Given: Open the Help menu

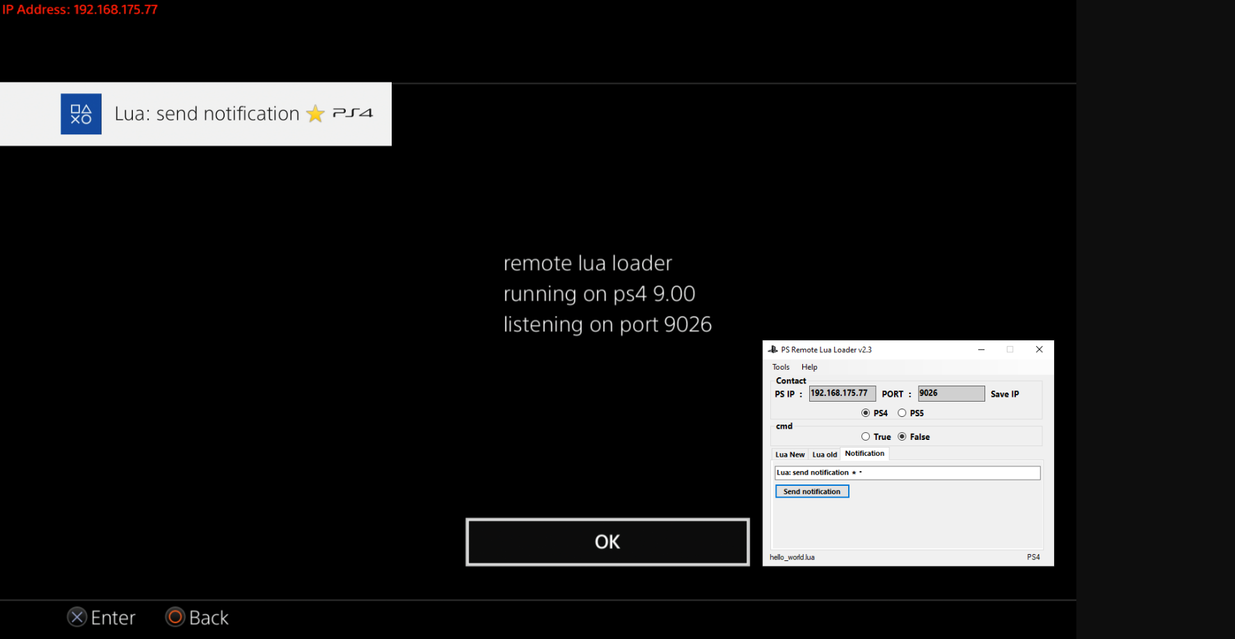Looking at the screenshot, I should (x=809, y=367).
